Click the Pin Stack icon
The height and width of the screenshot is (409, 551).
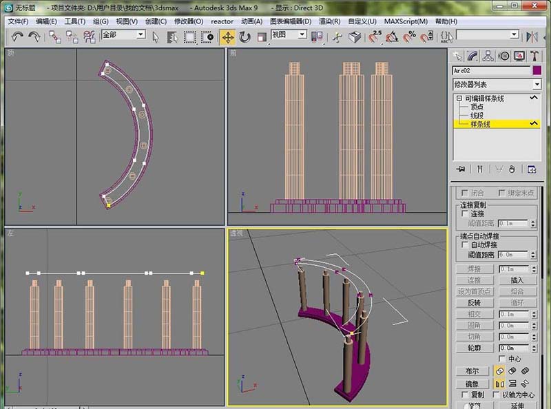point(460,169)
